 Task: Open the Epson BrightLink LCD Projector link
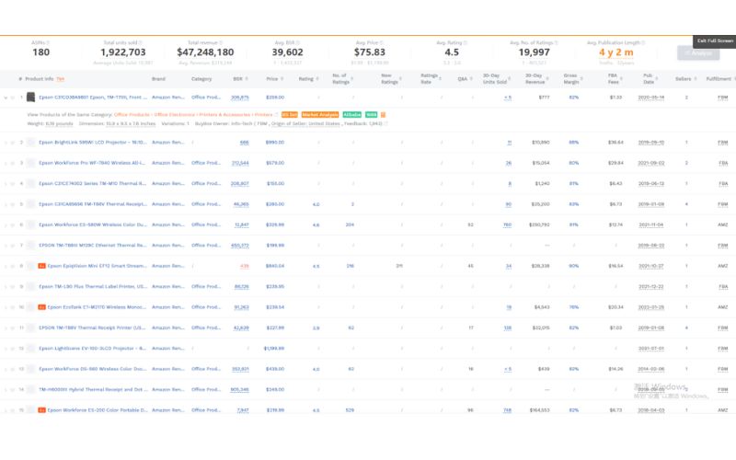coord(93,143)
